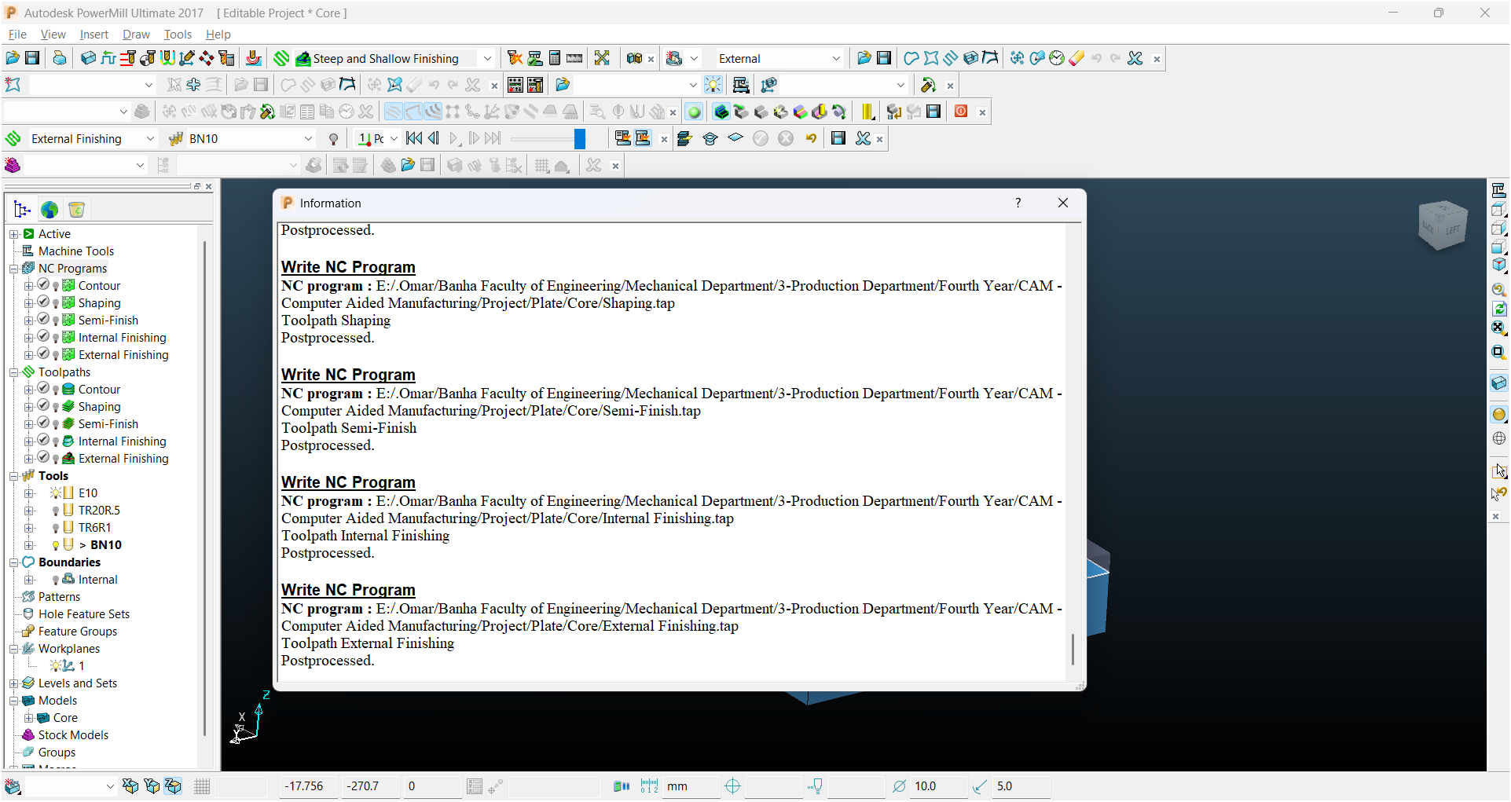Open the View menu
Screen dimensions: 1511x802
coord(53,35)
